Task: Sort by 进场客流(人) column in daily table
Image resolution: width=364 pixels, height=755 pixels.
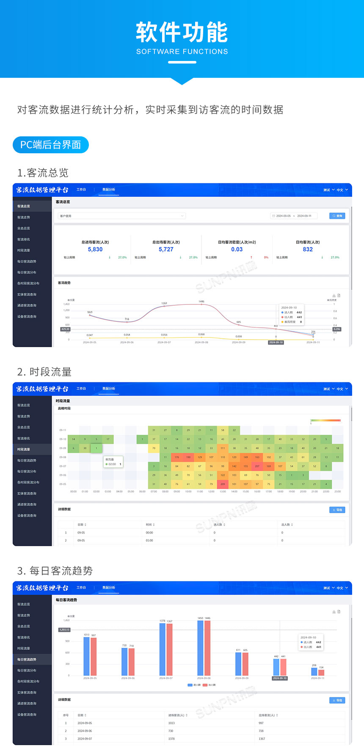Action: click(187, 715)
